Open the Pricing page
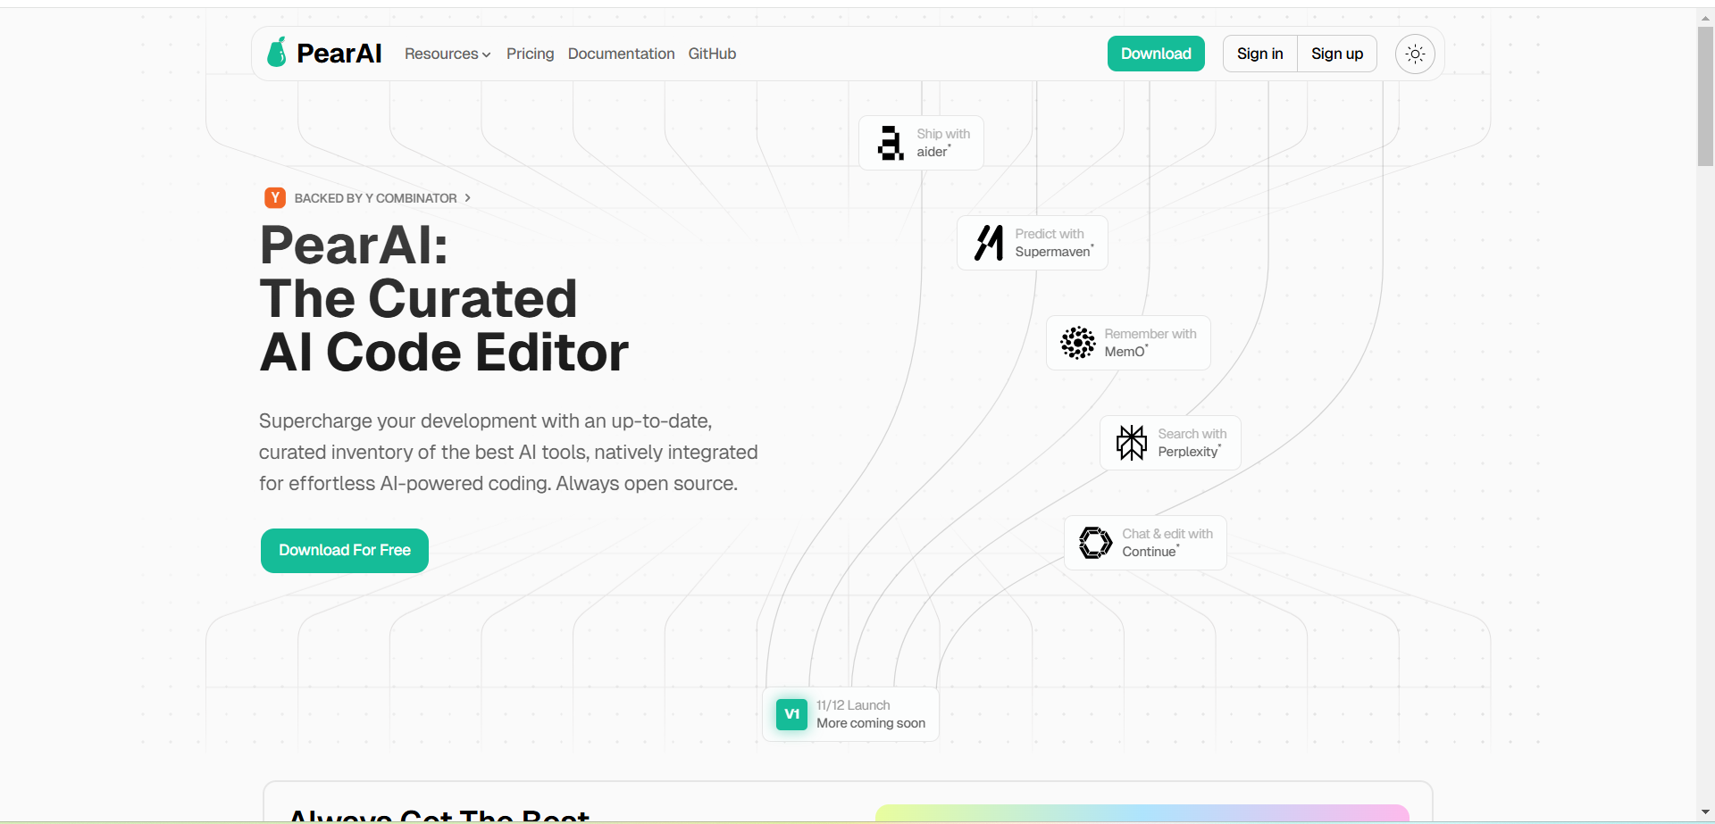Viewport: 1715px width, 824px height. [530, 54]
